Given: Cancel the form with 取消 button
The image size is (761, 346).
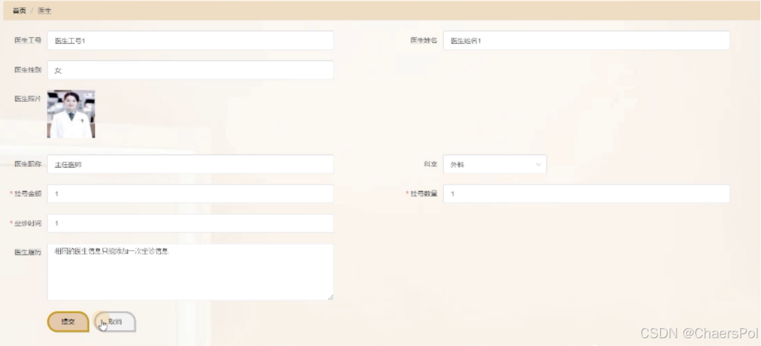Looking at the screenshot, I should (x=115, y=322).
